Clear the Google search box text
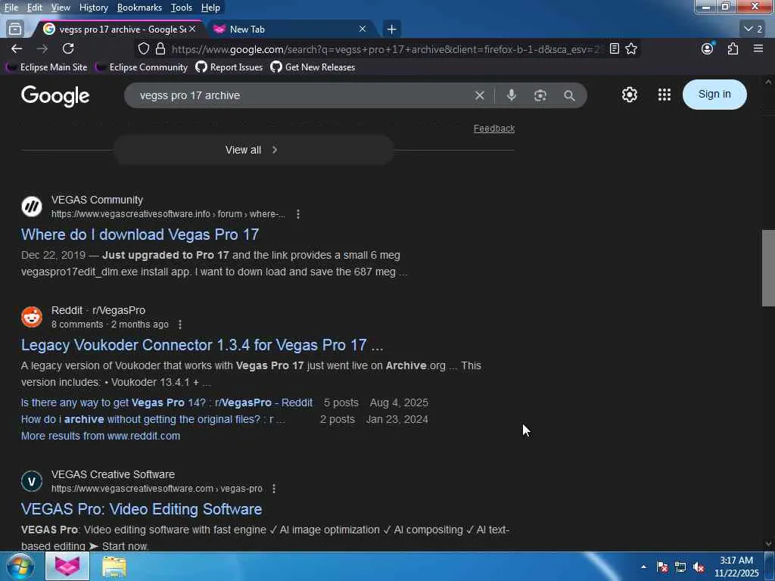Screen dimensions: 775x581 tap(479, 95)
